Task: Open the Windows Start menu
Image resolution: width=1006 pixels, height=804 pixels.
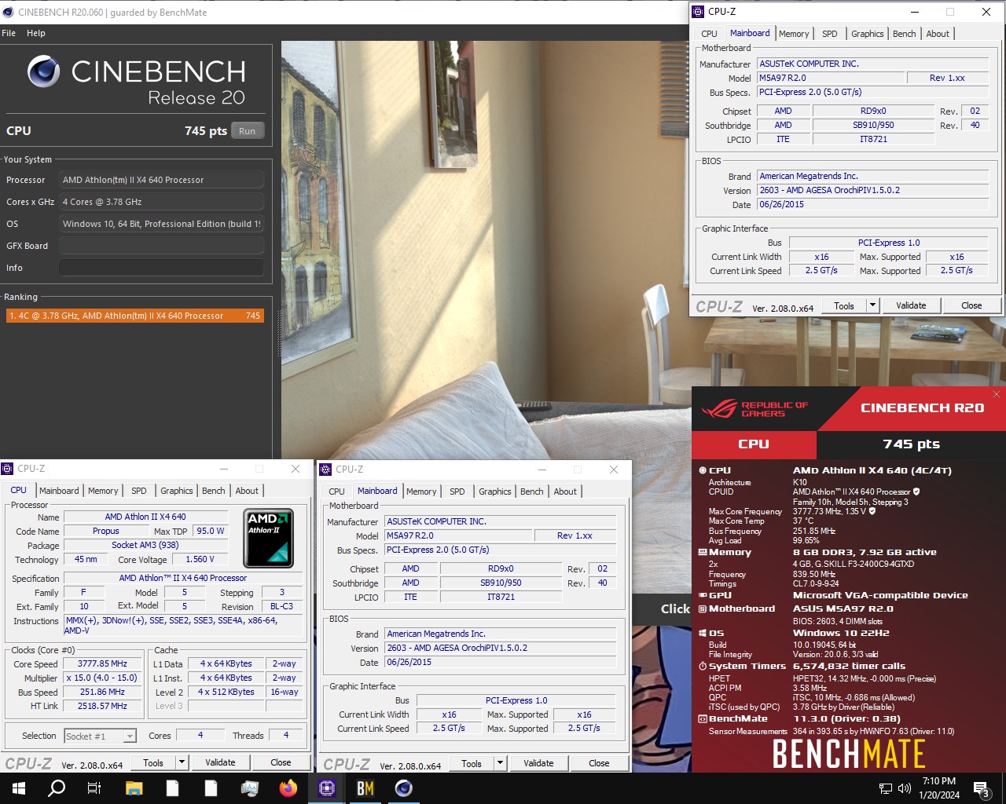Action: (19, 788)
